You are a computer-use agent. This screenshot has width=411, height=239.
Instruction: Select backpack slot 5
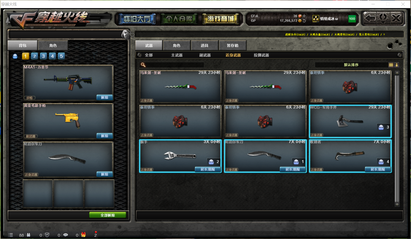point(61,56)
